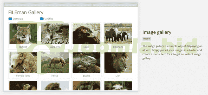
Task: Click the Bobcat caption text
Action: point(23,47)
